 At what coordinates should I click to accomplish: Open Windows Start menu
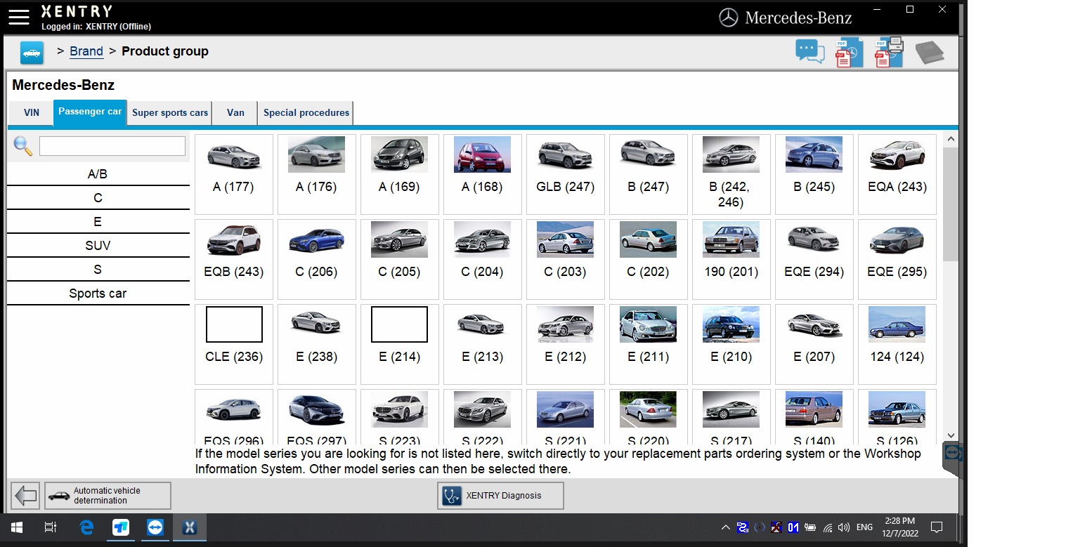17,527
